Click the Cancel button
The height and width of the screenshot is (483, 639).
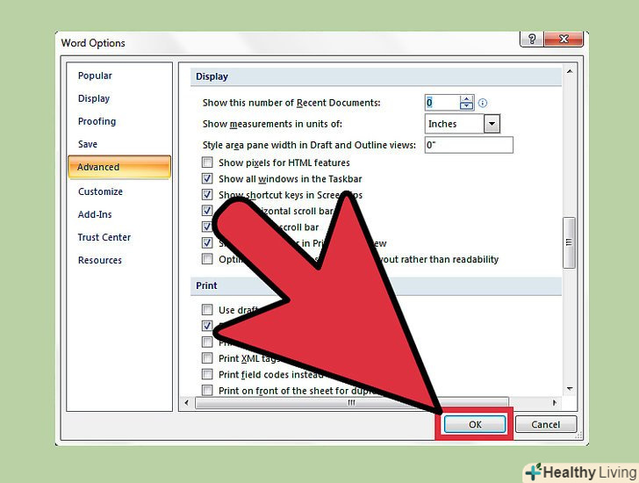[x=546, y=424]
